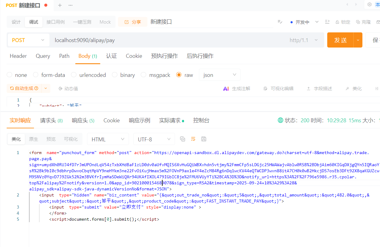Screen dimensions: 380x247
Task: Choose the none body type radio
Action: (x=9, y=75)
